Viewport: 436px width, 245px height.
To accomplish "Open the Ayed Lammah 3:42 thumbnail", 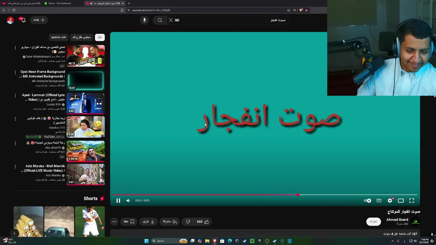I will [85, 103].
